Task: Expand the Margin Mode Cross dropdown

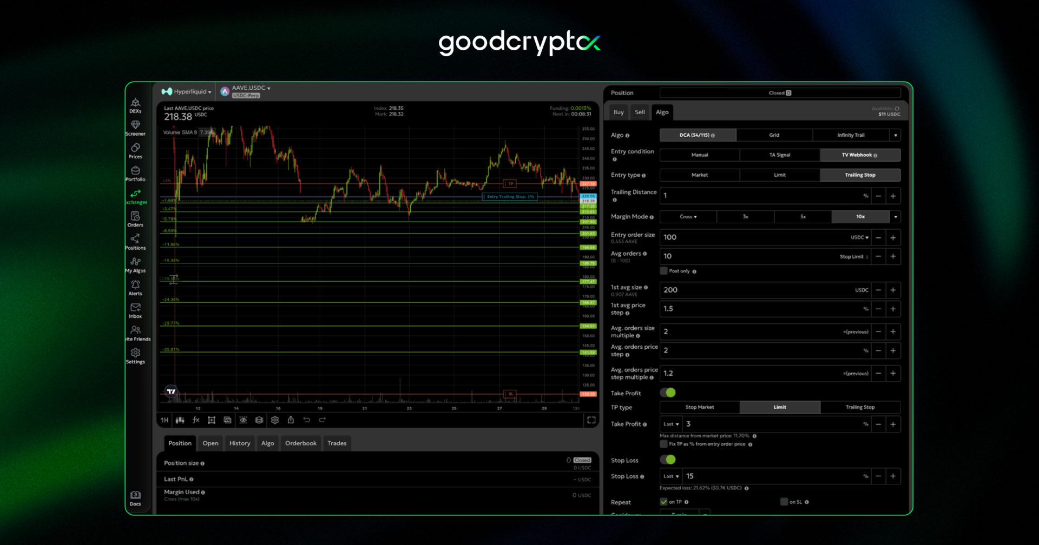Action: (x=688, y=216)
